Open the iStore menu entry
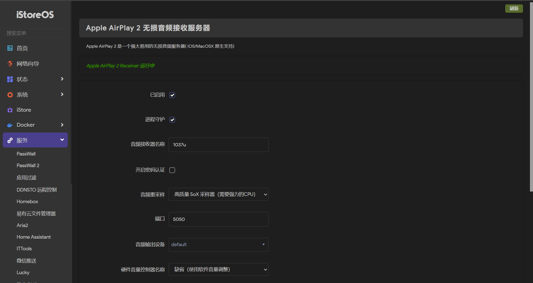 click(x=35, y=110)
